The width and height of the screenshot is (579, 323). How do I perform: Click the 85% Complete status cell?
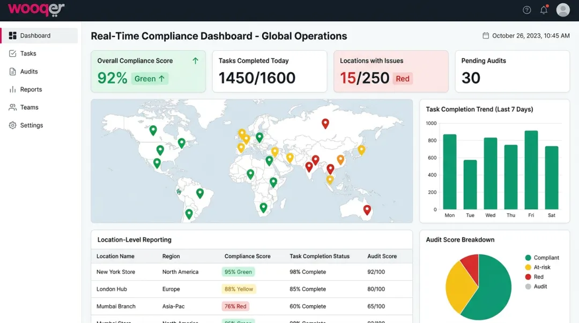coord(308,289)
